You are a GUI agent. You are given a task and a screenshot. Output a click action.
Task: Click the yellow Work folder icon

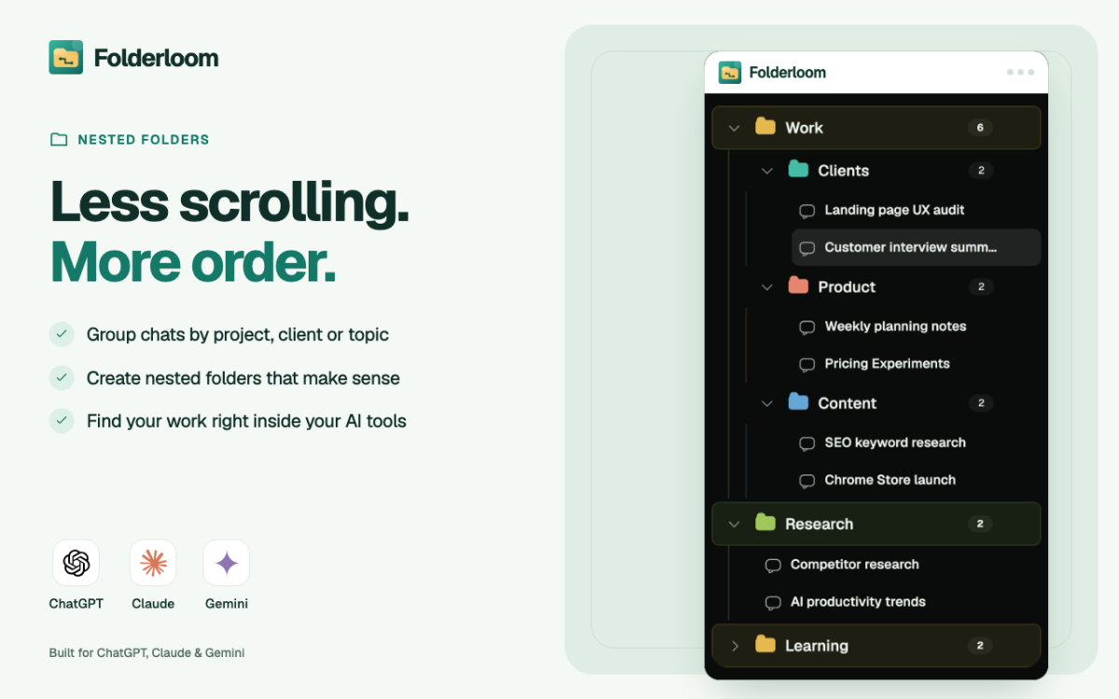point(766,127)
